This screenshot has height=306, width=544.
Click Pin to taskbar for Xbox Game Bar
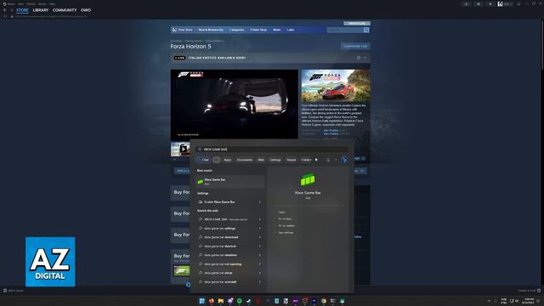click(x=286, y=226)
